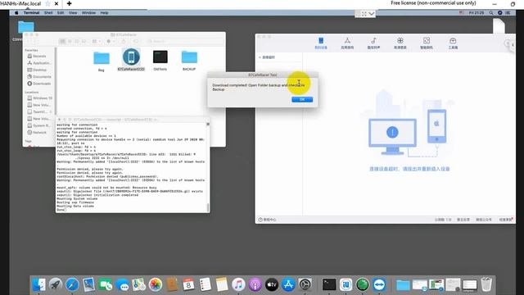
Task: Open Music from the Dock
Action: pos(238,284)
